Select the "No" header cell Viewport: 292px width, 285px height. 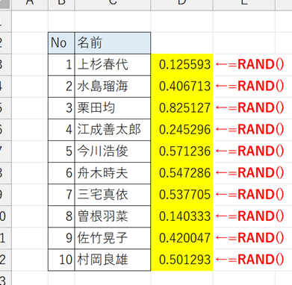click(x=61, y=43)
